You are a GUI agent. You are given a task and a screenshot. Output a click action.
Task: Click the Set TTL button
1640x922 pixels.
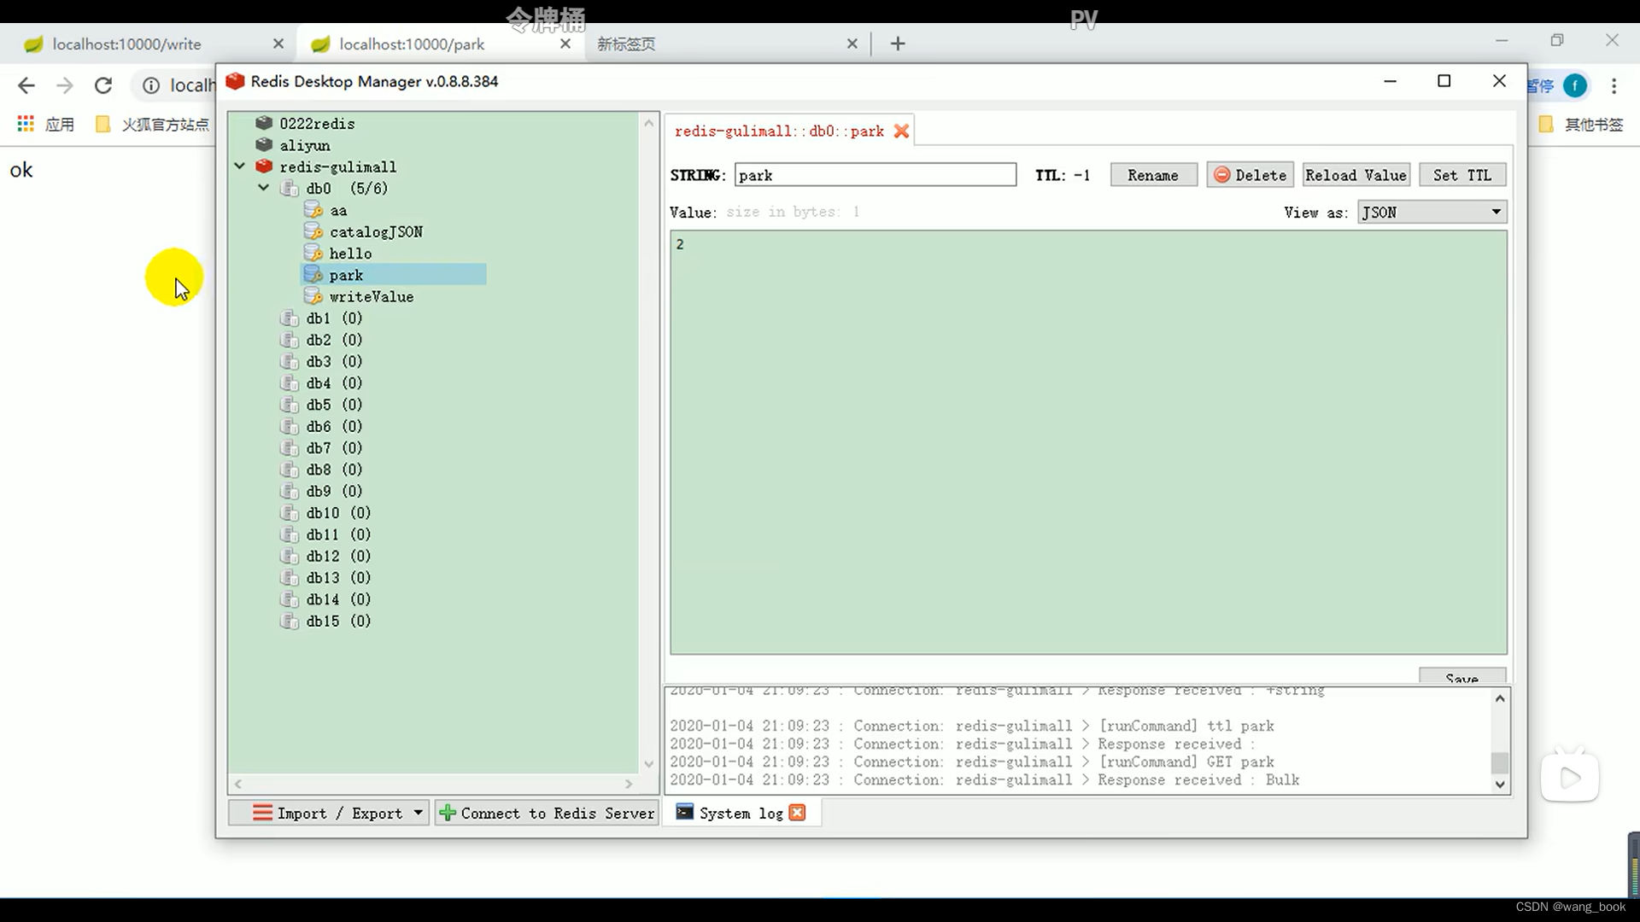(1462, 175)
